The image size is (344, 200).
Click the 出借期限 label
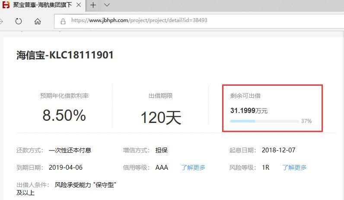tap(161, 96)
